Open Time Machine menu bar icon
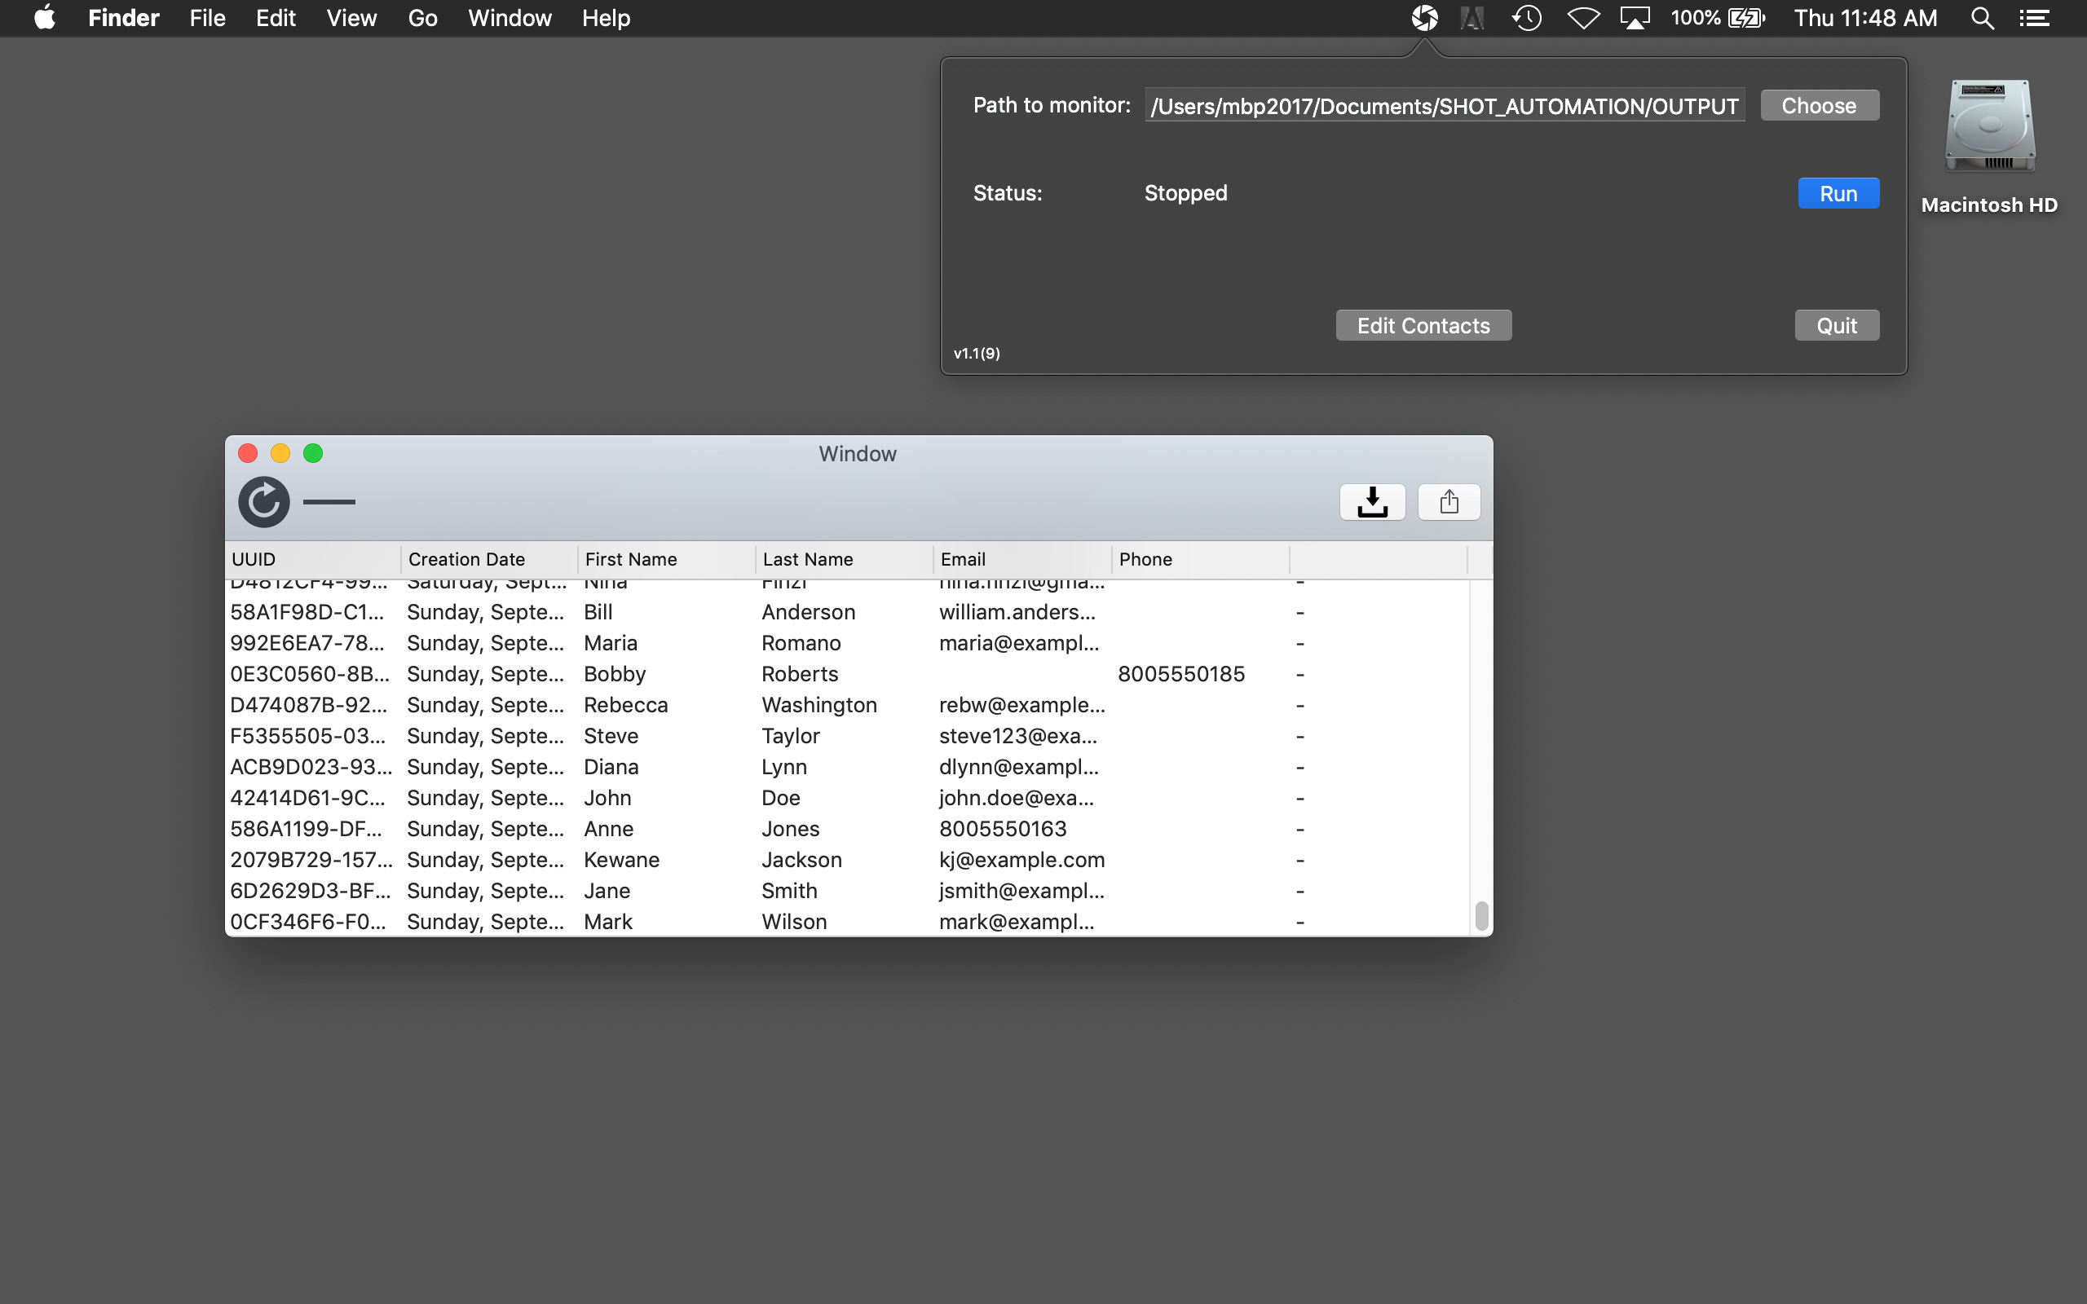This screenshot has width=2087, height=1304. point(1526,18)
